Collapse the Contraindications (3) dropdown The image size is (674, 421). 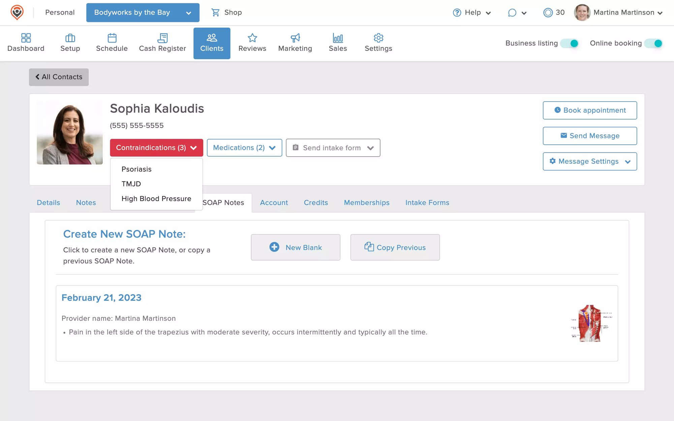(x=156, y=148)
